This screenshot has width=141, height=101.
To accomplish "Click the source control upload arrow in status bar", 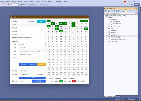I will 114,99.
